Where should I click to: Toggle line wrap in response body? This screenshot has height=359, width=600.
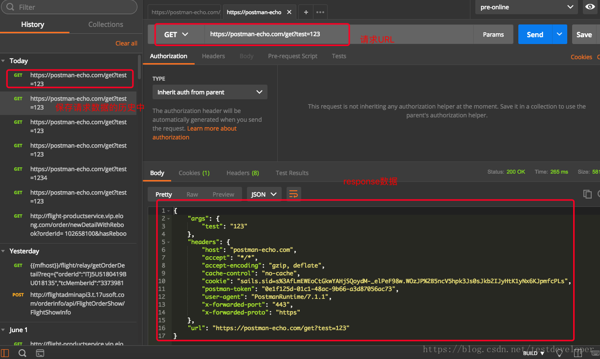(x=293, y=194)
